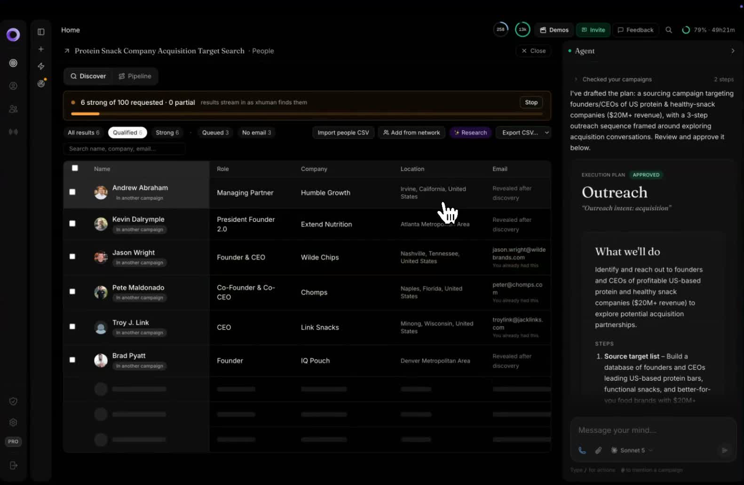744x485 pixels.
Task: Focus the Message your mind input
Action: [653, 430]
